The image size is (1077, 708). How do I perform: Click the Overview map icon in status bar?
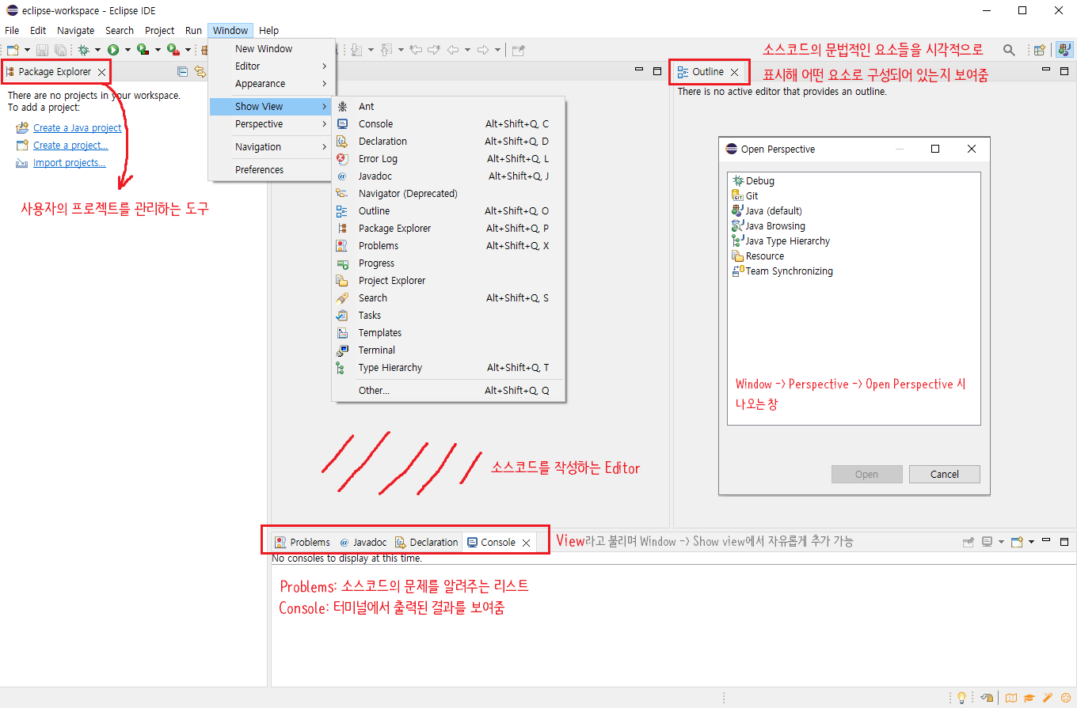(x=1011, y=698)
